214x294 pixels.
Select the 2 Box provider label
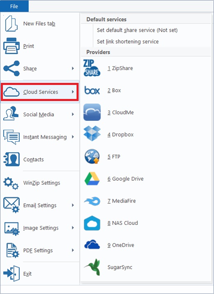click(114, 90)
